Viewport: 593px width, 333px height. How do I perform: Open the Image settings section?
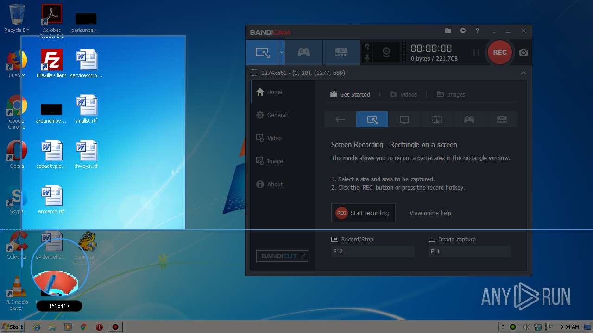(x=283, y=161)
